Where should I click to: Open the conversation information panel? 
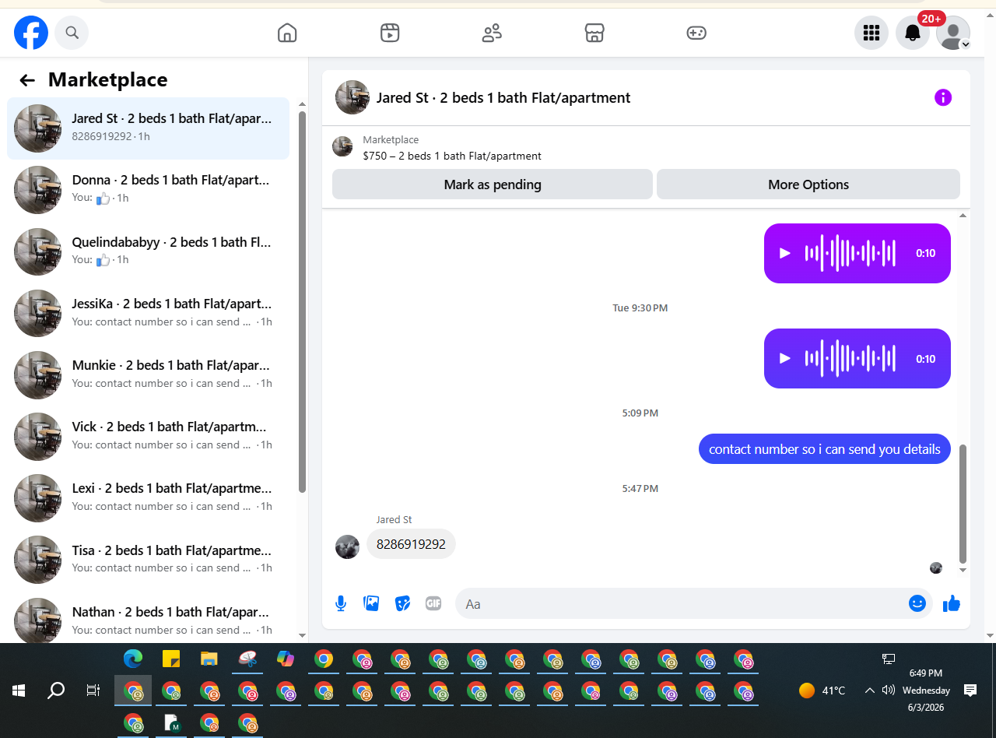coord(943,97)
